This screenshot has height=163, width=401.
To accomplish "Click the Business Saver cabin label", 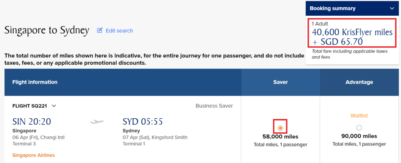I will [214, 106].
